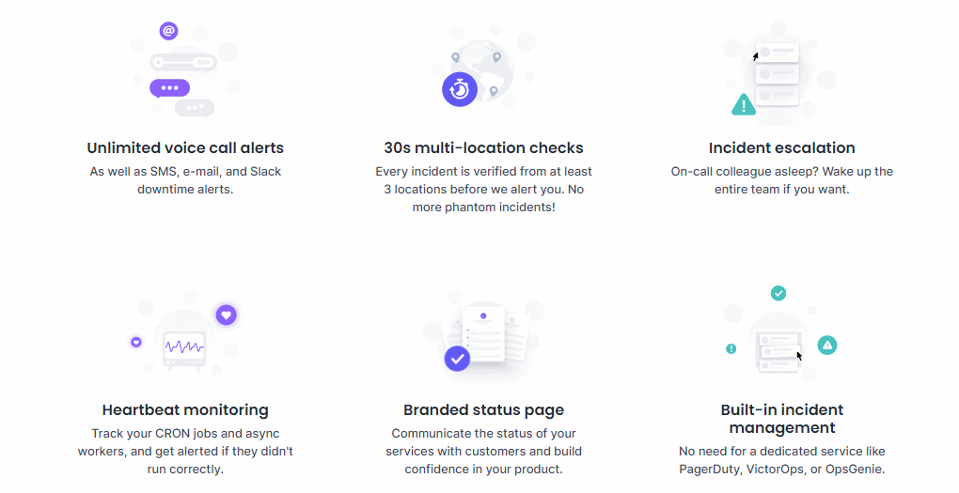Open the Heartbeat monitoring heading
This screenshot has height=493, width=959.
point(185,410)
